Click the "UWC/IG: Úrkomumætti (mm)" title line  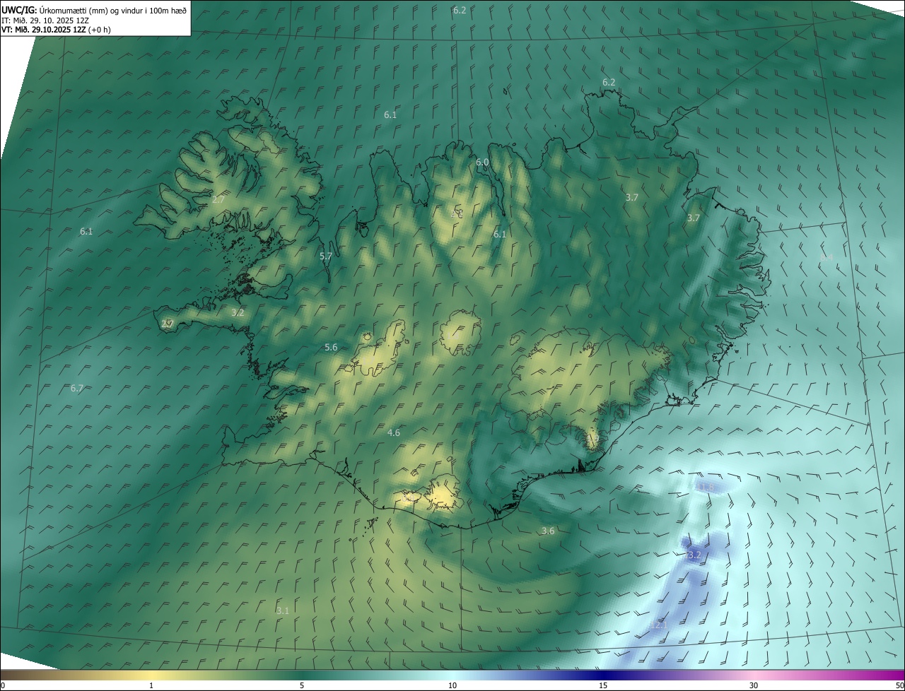point(94,10)
